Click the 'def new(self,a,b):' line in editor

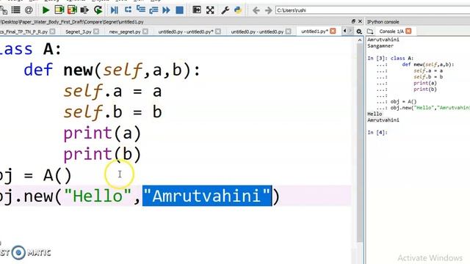click(112, 70)
